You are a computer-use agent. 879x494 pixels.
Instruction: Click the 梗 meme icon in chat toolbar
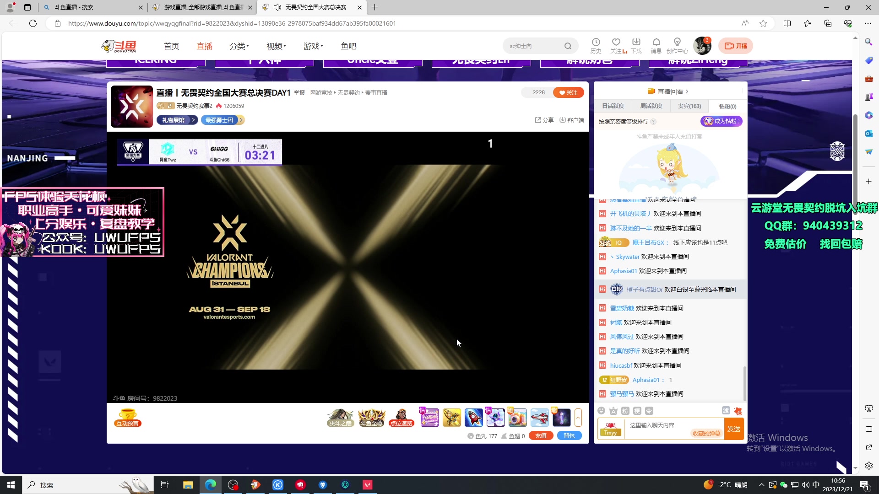click(x=637, y=411)
